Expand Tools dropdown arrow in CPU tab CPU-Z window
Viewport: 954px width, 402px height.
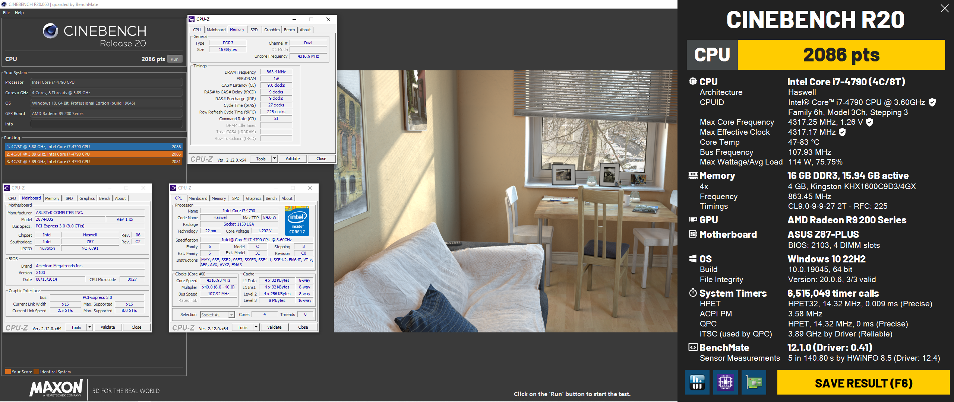coord(256,327)
